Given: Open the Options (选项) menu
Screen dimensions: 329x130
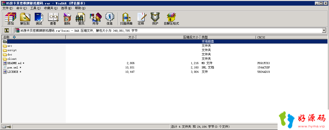Looking at the screenshot, I should coord(66,8).
